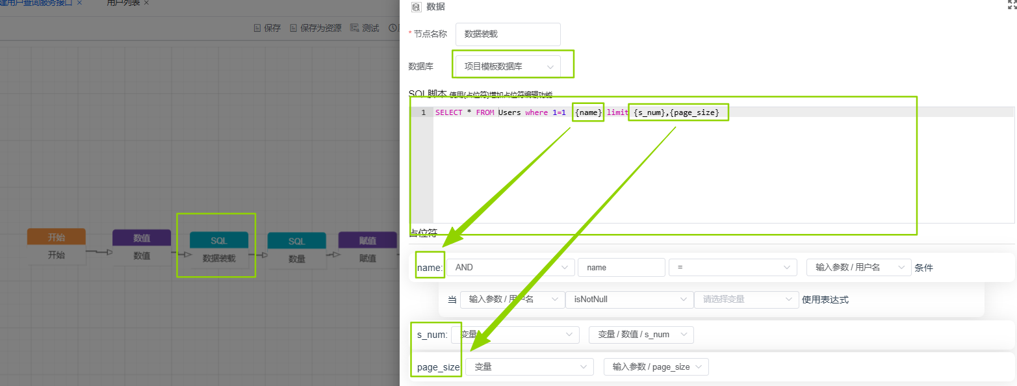
Task: Click the fullscreen expand icon in panel corner
Action: point(1012,4)
